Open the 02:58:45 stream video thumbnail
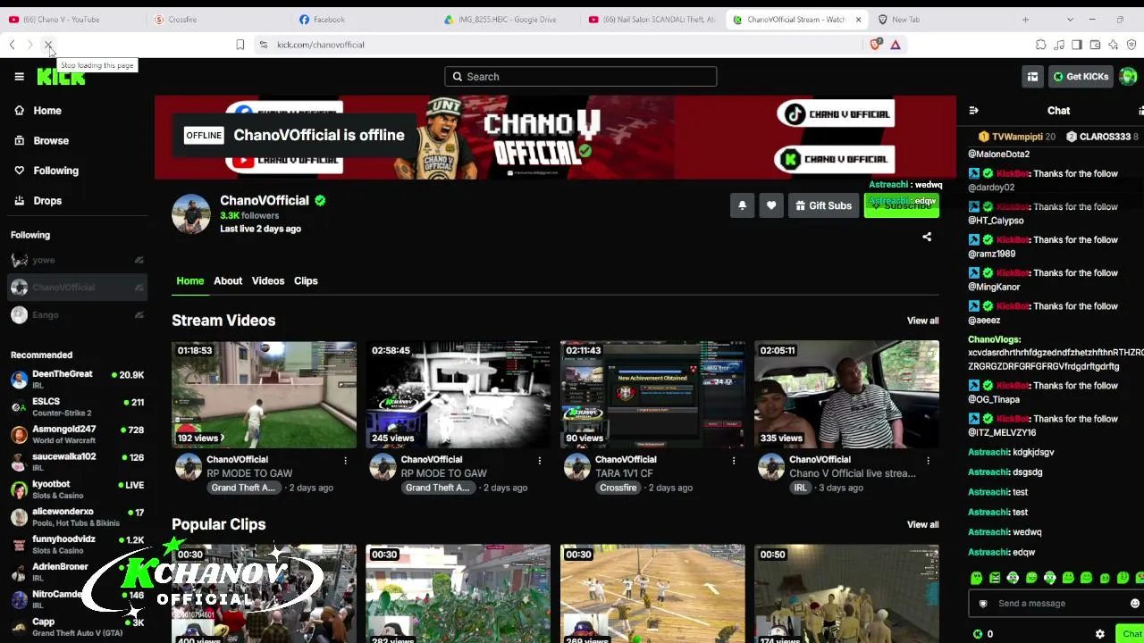 458,394
